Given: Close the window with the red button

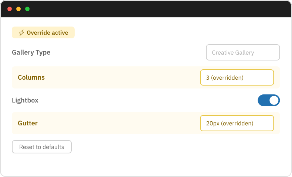Looking at the screenshot, I should [10, 9].
